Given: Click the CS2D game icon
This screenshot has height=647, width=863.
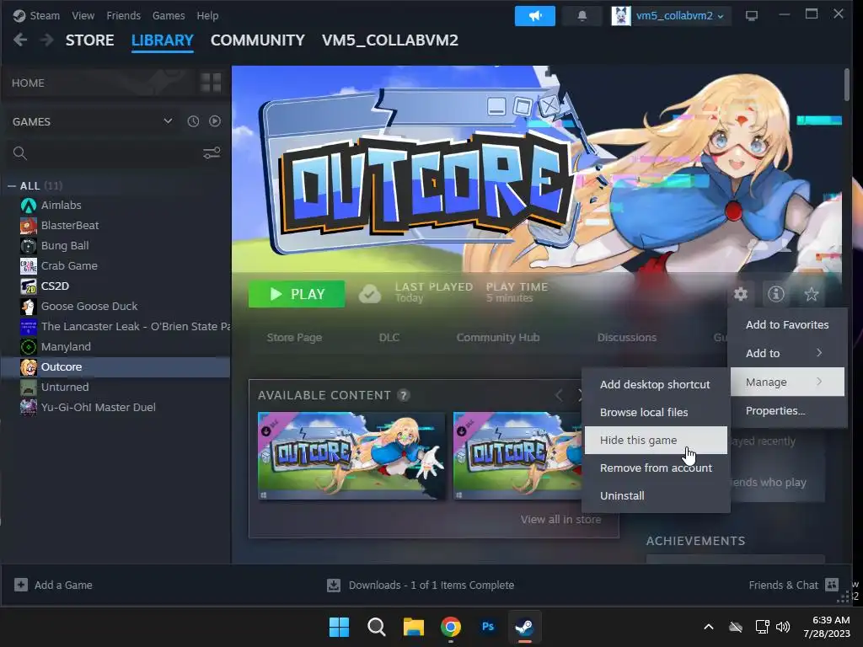Looking at the screenshot, I should [29, 286].
